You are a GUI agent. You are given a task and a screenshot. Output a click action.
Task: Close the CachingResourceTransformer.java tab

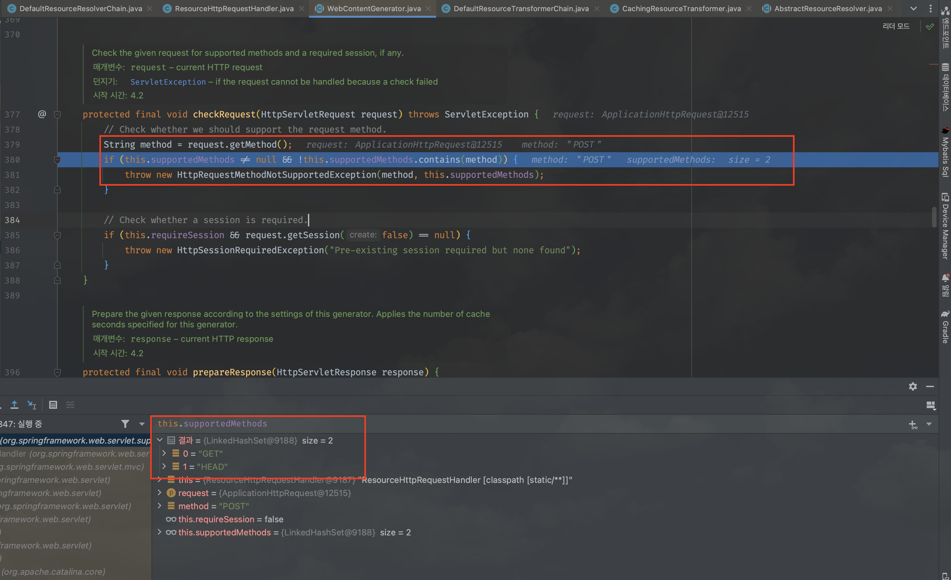pos(749,9)
